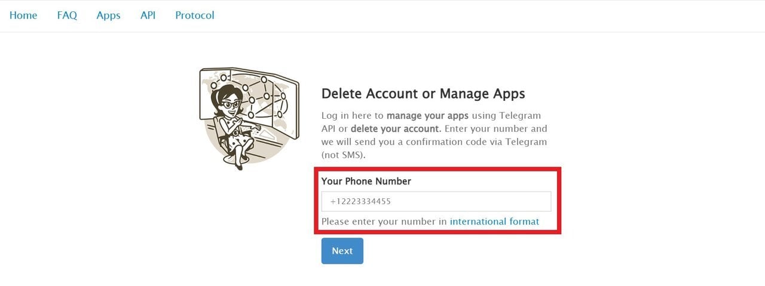Open the Protocol page link

click(195, 16)
